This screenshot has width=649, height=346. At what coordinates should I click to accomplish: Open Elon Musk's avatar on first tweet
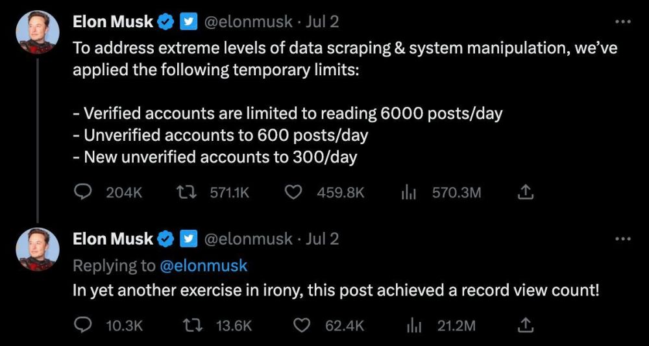(37, 32)
